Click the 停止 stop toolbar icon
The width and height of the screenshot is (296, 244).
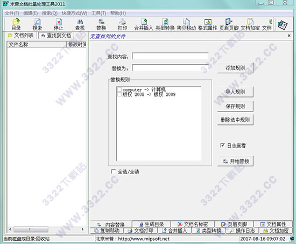[x=59, y=25]
